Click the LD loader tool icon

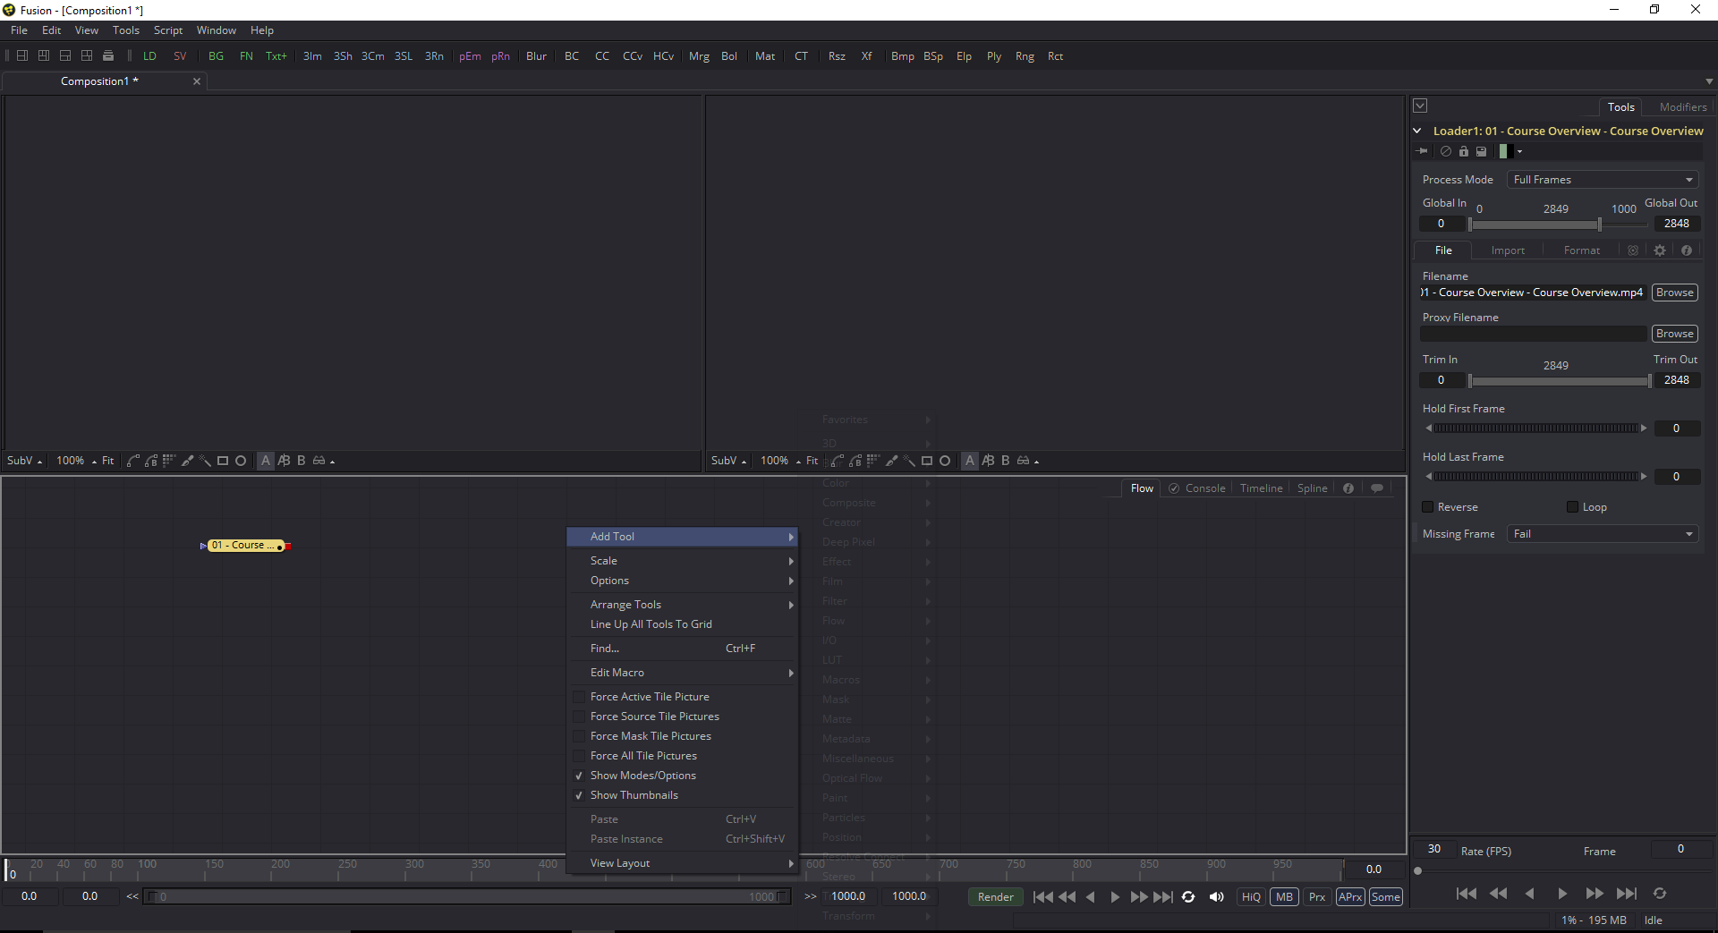[x=149, y=56]
